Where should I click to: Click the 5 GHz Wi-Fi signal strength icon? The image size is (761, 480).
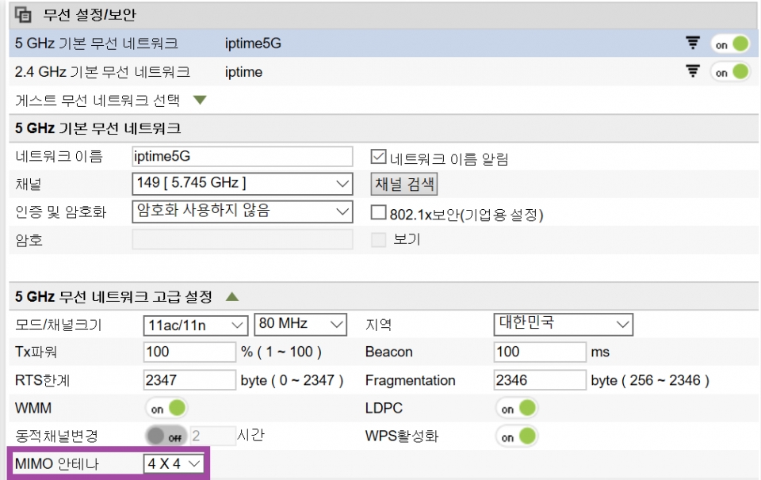693,44
